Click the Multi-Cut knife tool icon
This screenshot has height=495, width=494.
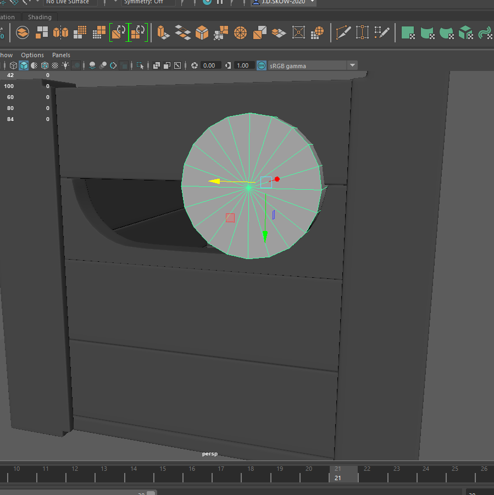pyautogui.click(x=343, y=32)
